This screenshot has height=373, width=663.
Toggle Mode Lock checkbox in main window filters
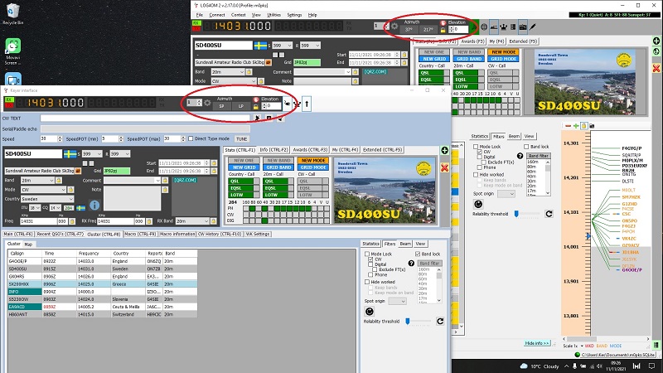[476, 147]
